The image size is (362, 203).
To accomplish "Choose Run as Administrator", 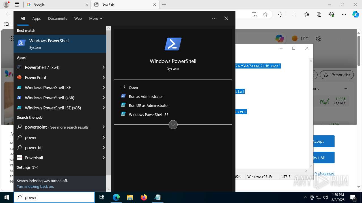I will [x=146, y=96].
